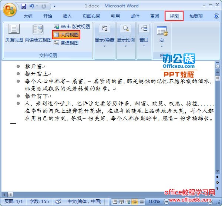
Task: Click the horizontal scrollbar thumb
Action: click(x=10, y=195)
